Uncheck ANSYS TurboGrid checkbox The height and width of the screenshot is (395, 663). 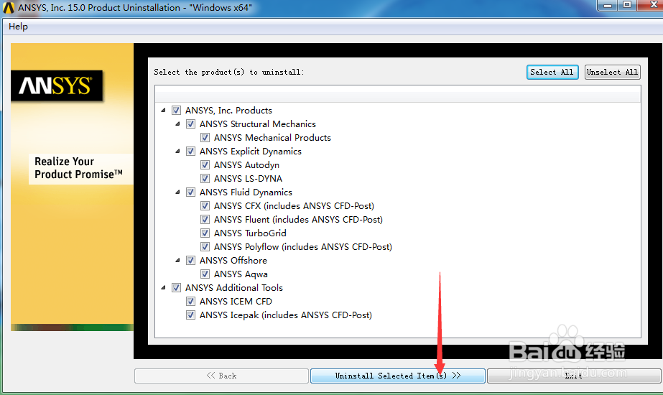[205, 233]
